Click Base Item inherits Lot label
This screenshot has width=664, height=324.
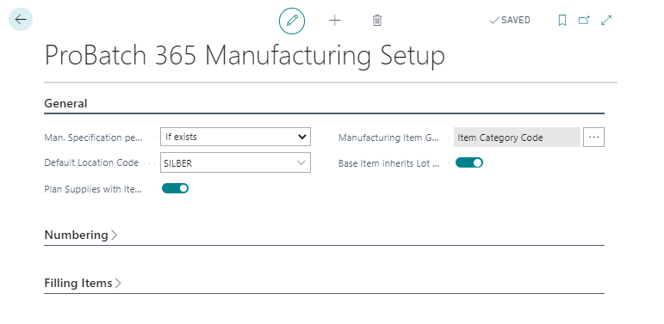click(388, 163)
